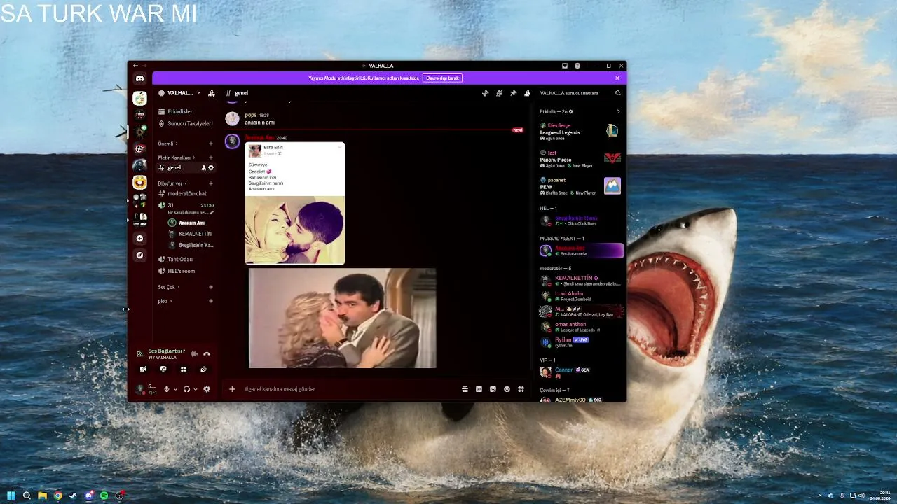Click notification settings bell in channel header
This screenshot has height=504, width=897.
(499, 93)
